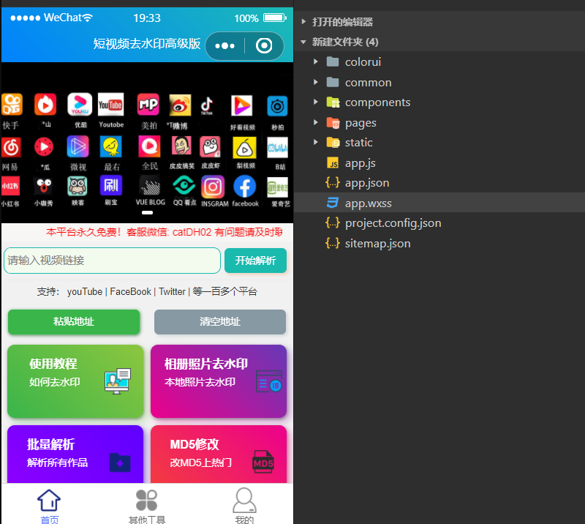The image size is (585, 524).
Task: Tap the Weibo (微博) icon
Action: coord(180,105)
